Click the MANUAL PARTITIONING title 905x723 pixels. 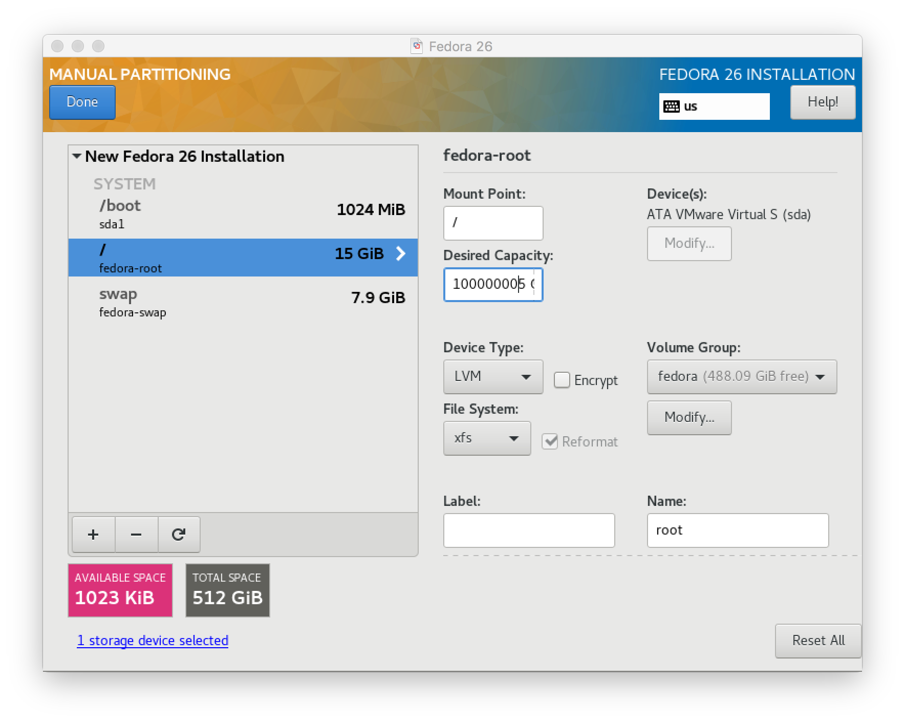point(140,74)
